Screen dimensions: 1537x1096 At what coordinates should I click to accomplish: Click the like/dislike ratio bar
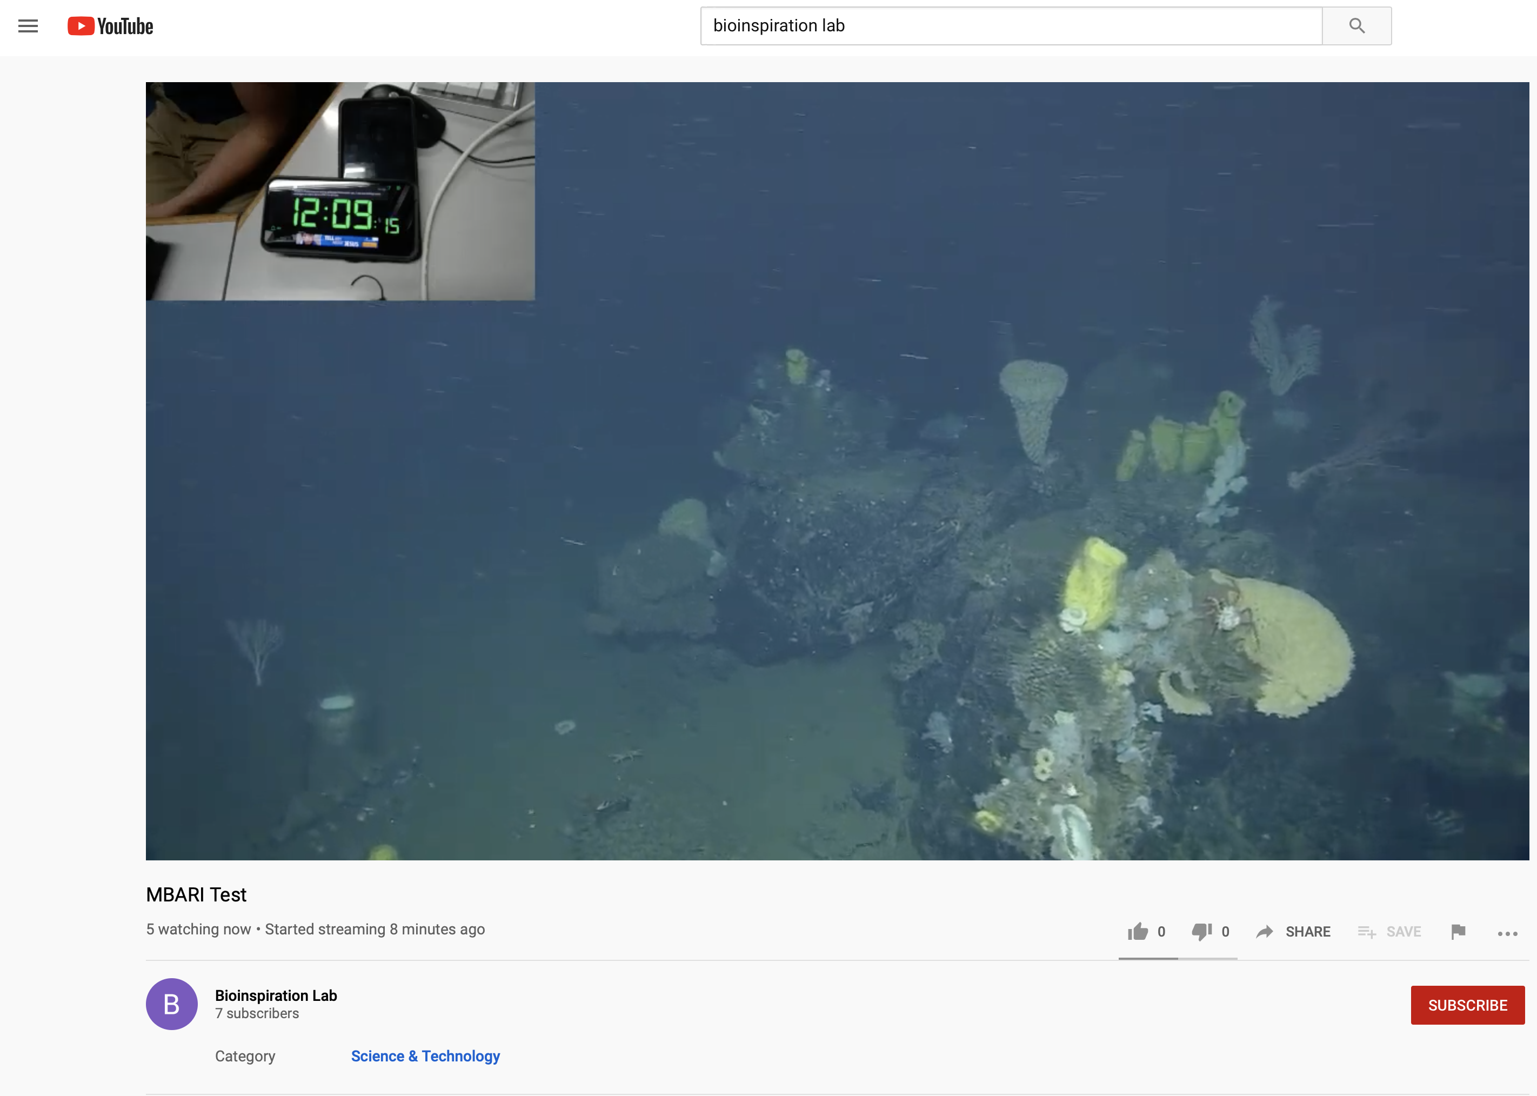click(x=1178, y=958)
